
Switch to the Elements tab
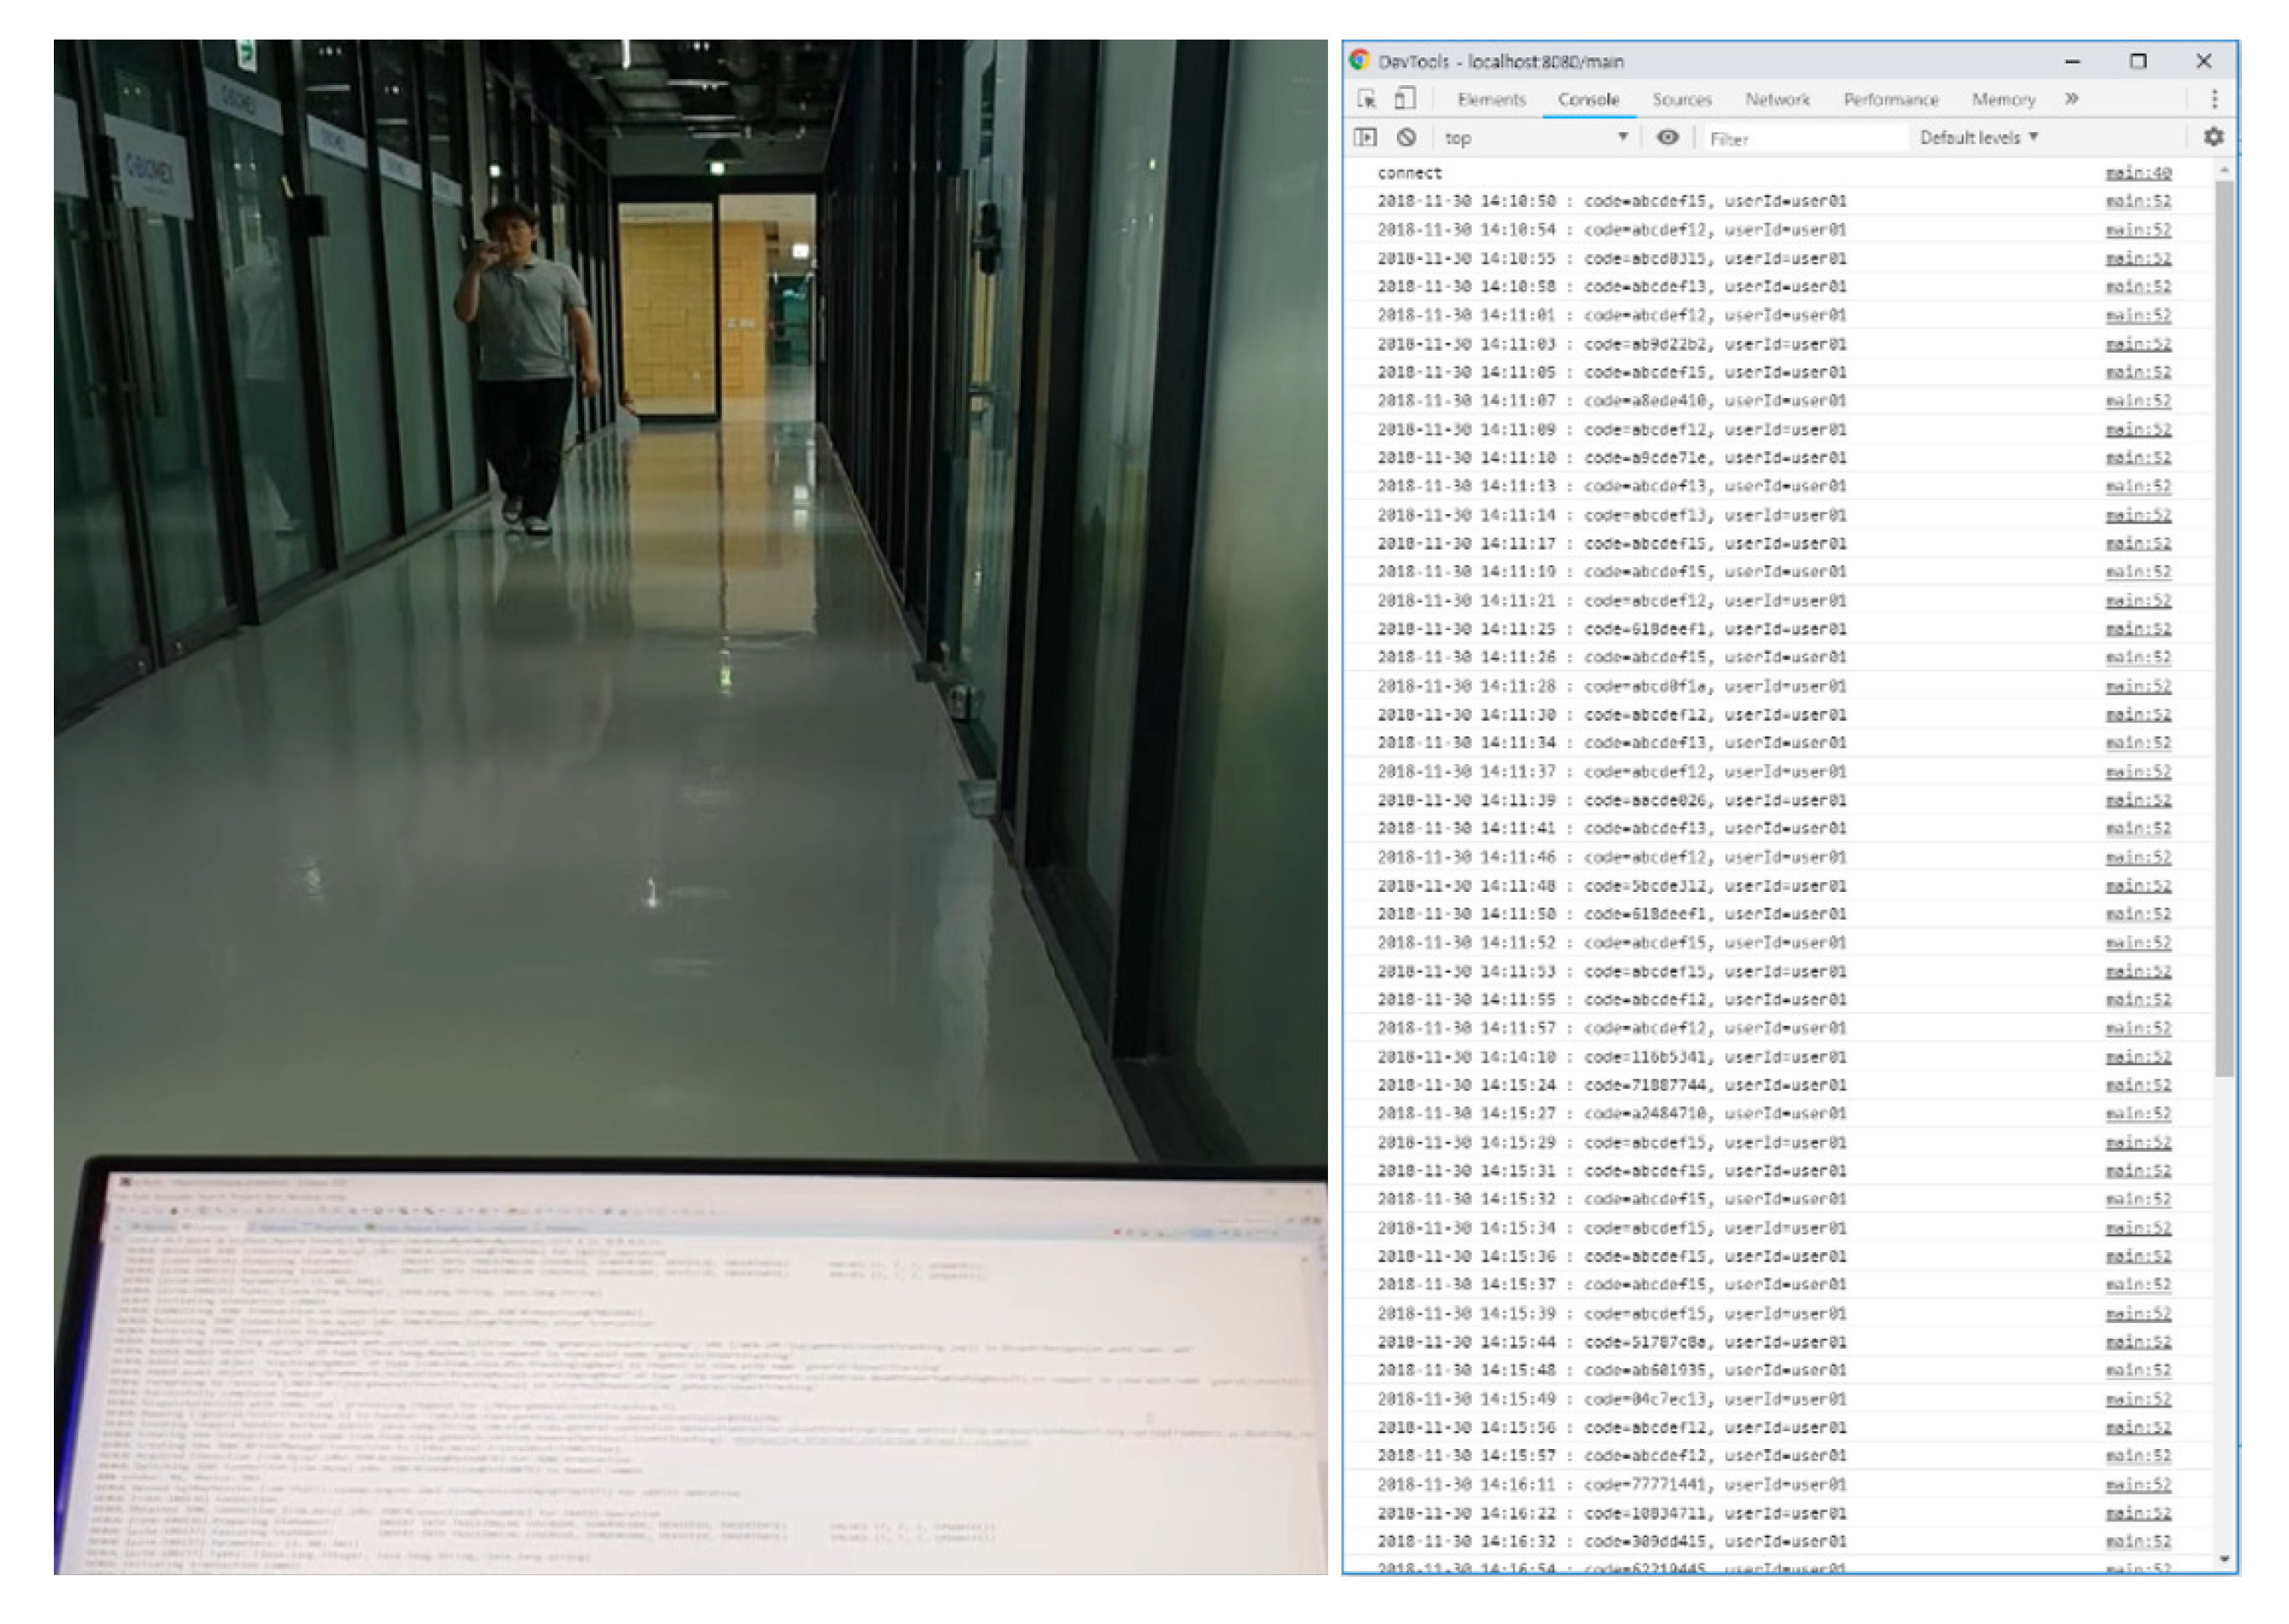coord(1491,100)
